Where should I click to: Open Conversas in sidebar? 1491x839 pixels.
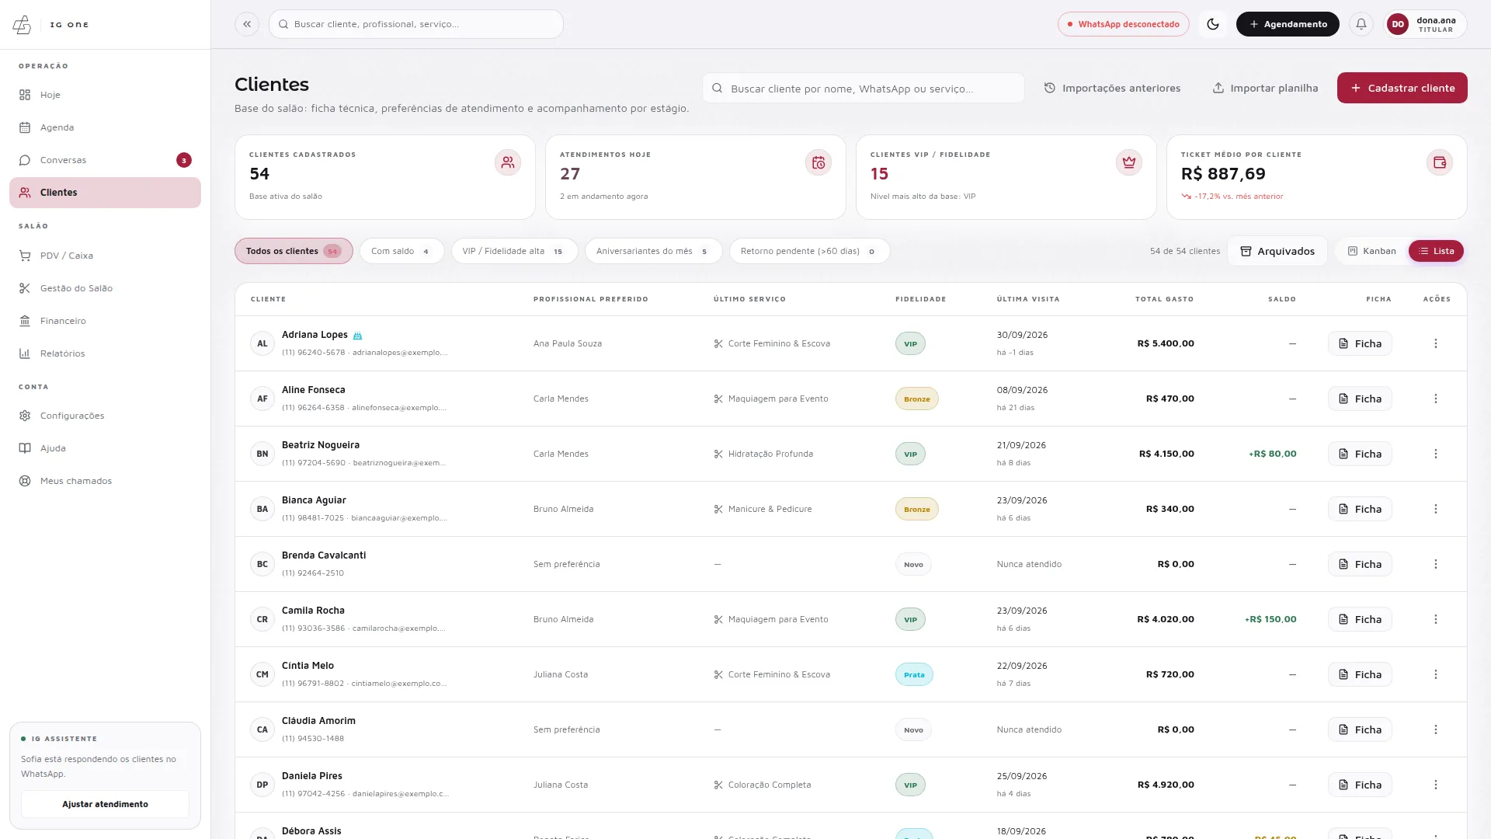pyautogui.click(x=105, y=160)
